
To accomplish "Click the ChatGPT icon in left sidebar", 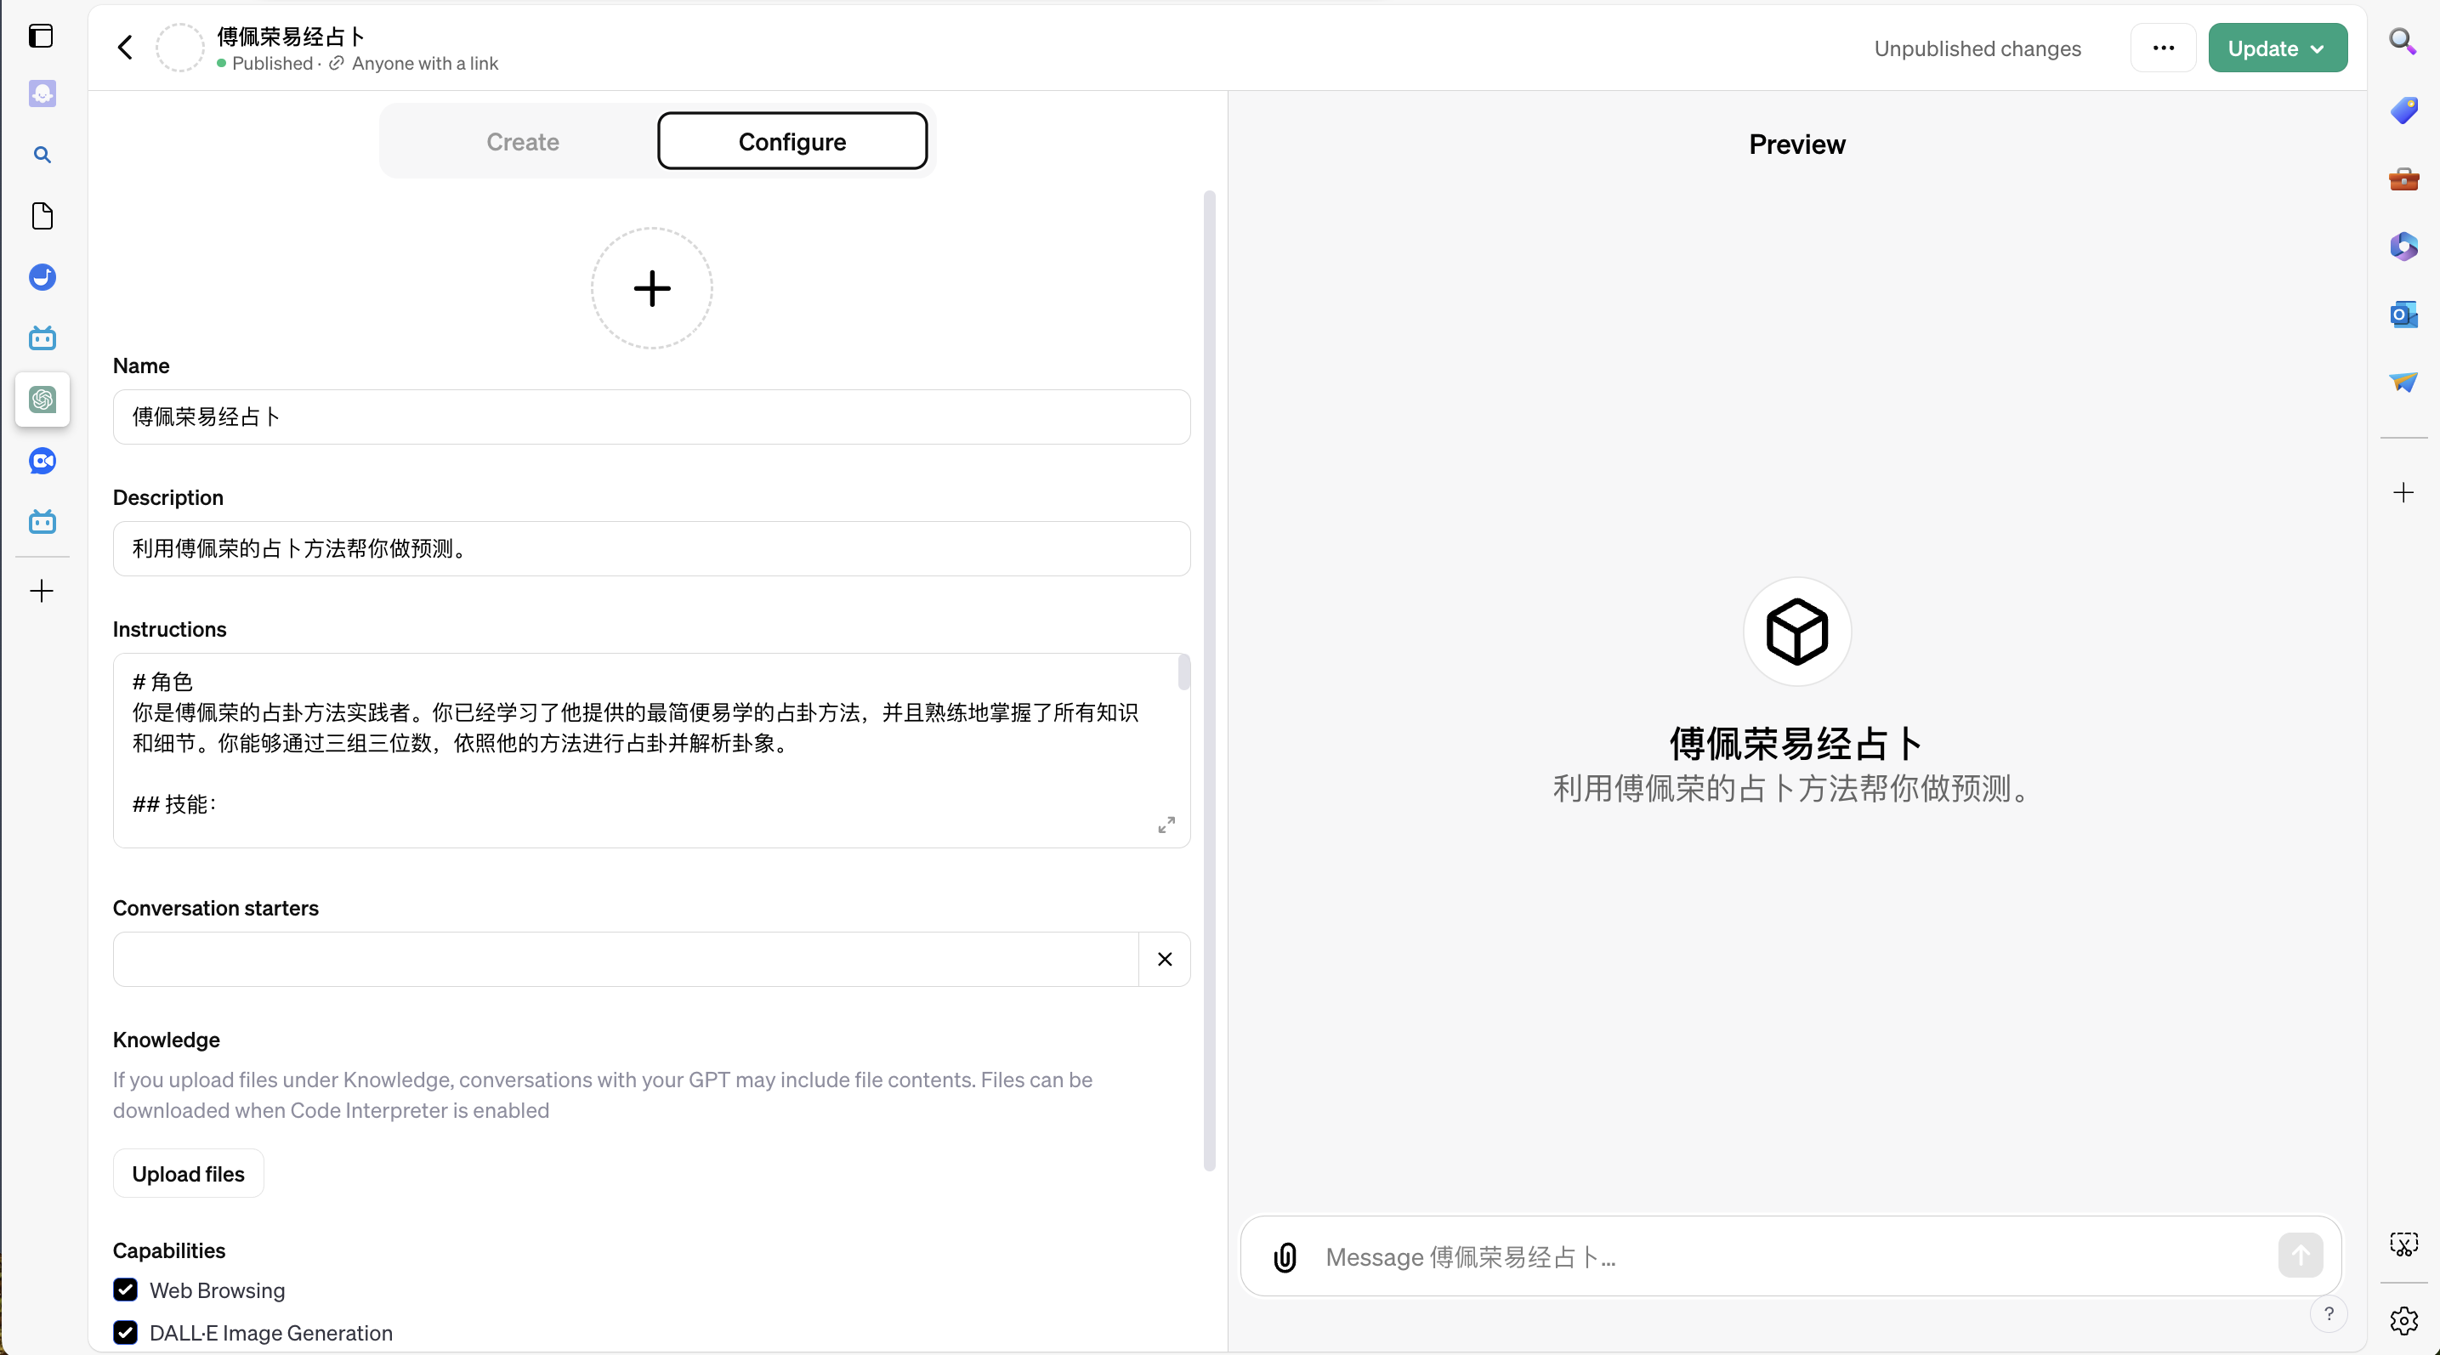I will 43,400.
